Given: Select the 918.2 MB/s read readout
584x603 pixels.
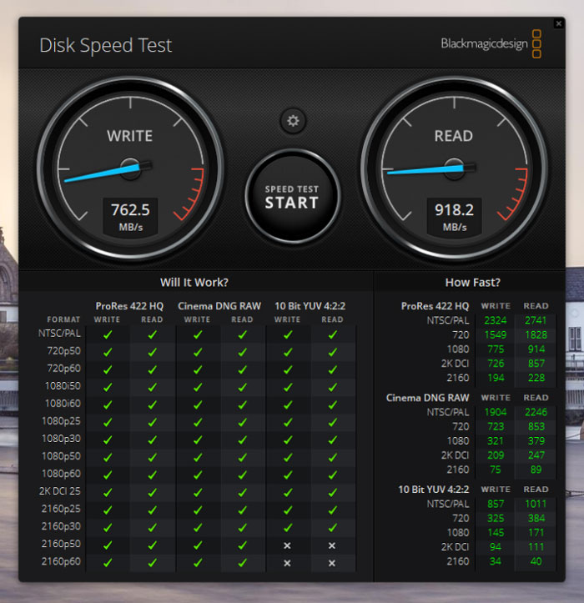Looking at the screenshot, I should pos(453,217).
